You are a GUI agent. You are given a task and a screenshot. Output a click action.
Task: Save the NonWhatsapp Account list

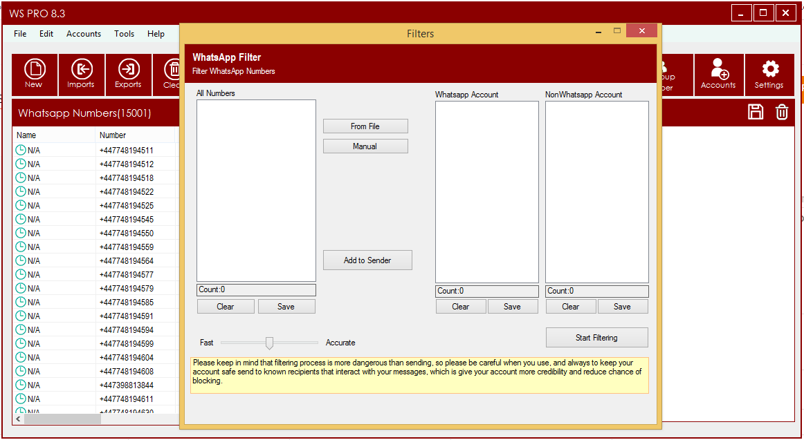tap(622, 307)
